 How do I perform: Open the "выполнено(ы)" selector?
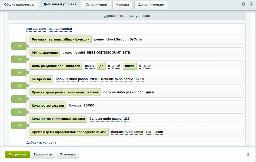click(x=60, y=29)
